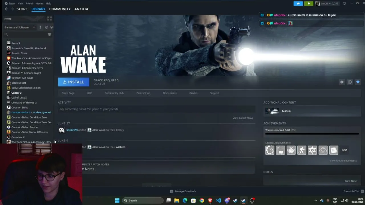Image resolution: width=365 pixels, height=205 pixels.
Task: Open the DLC link
Action: (x=90, y=93)
